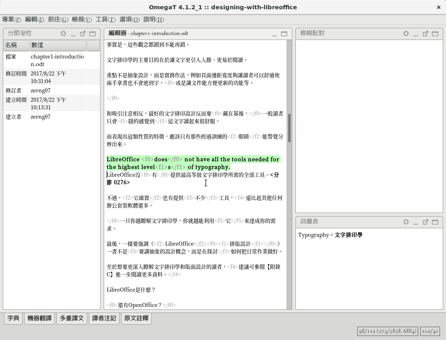Open the 機器翻譯 machine translation tab
This screenshot has height=340, width=446.
pos(40,318)
